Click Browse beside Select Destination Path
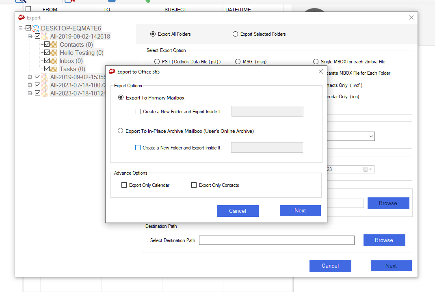This screenshot has width=435, height=292. 384,240
